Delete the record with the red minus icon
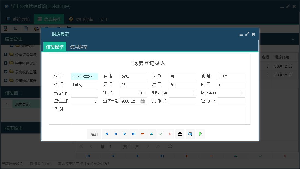The width and height of the screenshot is (300, 169). coord(142,134)
